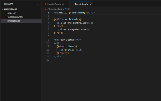Click line number 1 in the gutter
The height and width of the screenshot is (101, 161).
point(48,13)
